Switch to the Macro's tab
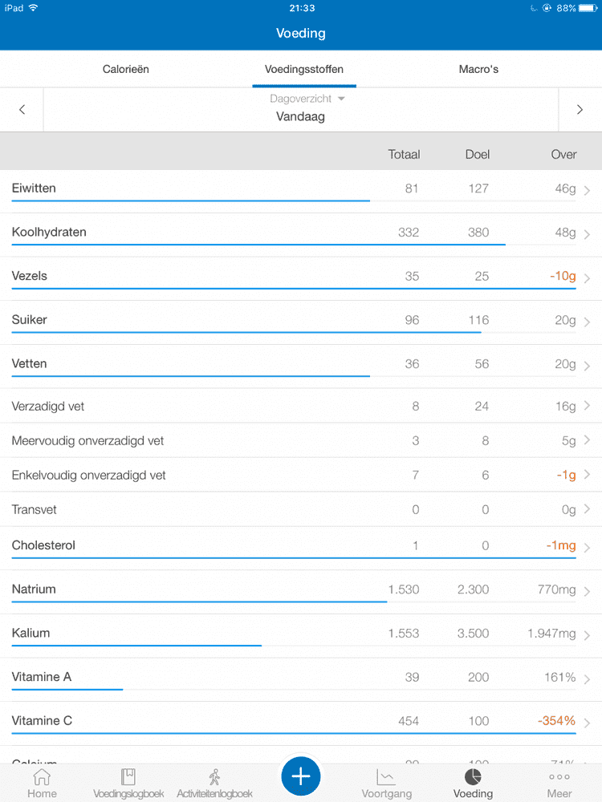Screen dimensions: 602x802 coord(478,69)
